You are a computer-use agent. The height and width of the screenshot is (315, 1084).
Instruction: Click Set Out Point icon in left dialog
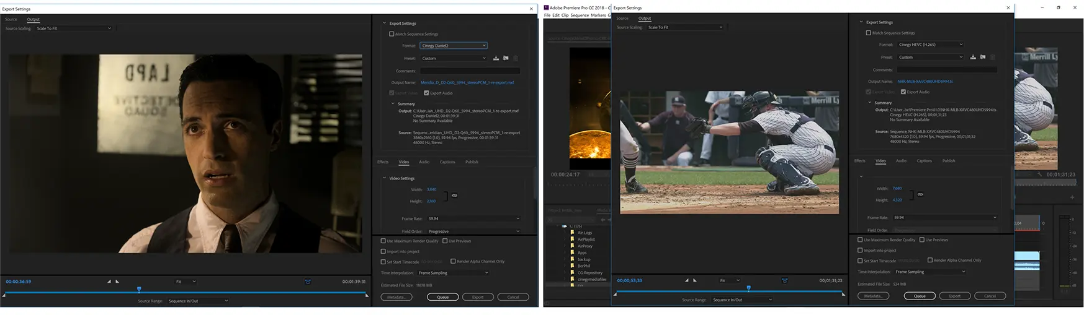click(117, 282)
